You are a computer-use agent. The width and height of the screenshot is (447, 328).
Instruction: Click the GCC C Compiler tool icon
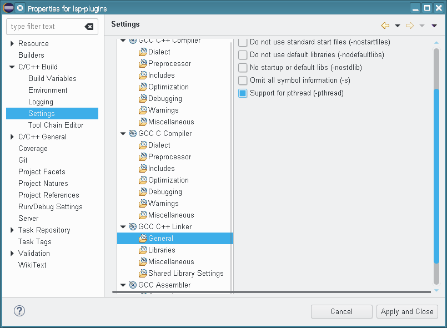[133, 134]
